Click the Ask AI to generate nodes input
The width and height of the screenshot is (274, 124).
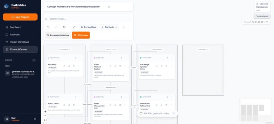(157, 113)
